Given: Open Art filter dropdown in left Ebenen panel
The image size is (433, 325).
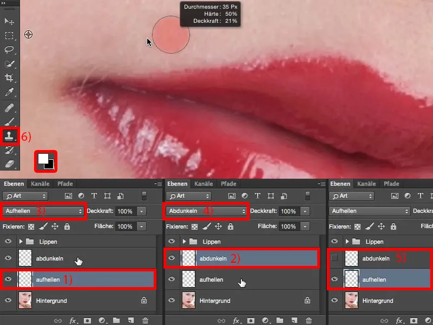Looking at the screenshot, I should (25, 196).
